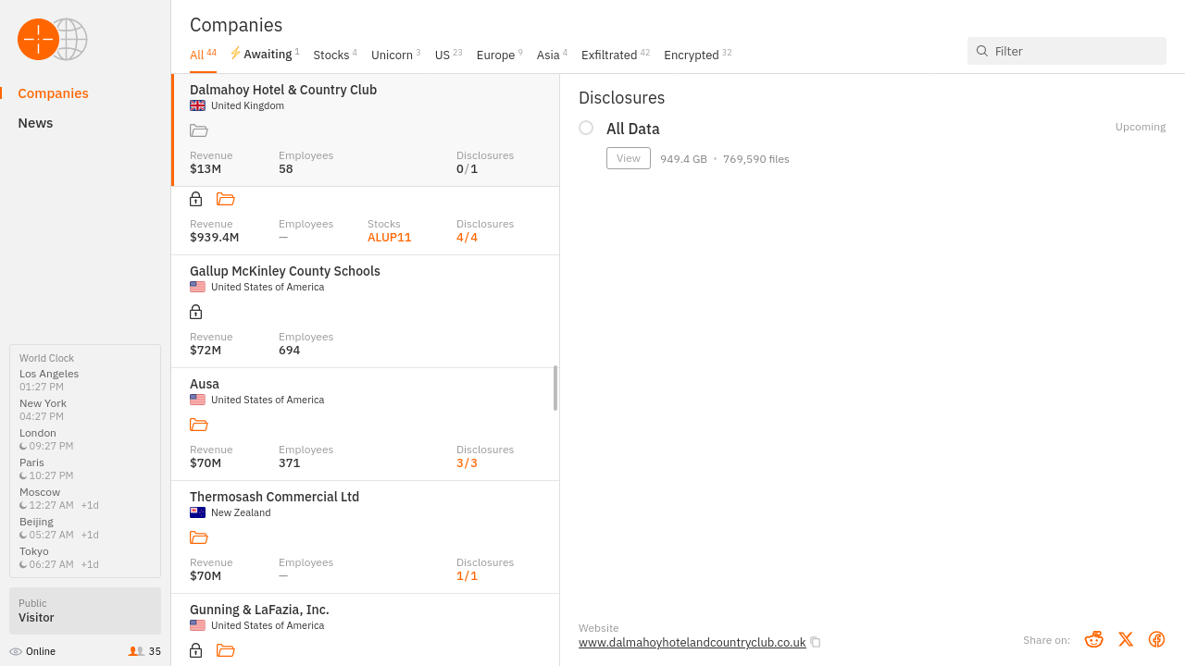Open Gunning & LaFazia, Inc. entry
The height and width of the screenshot is (666, 1185).
[x=259, y=610]
